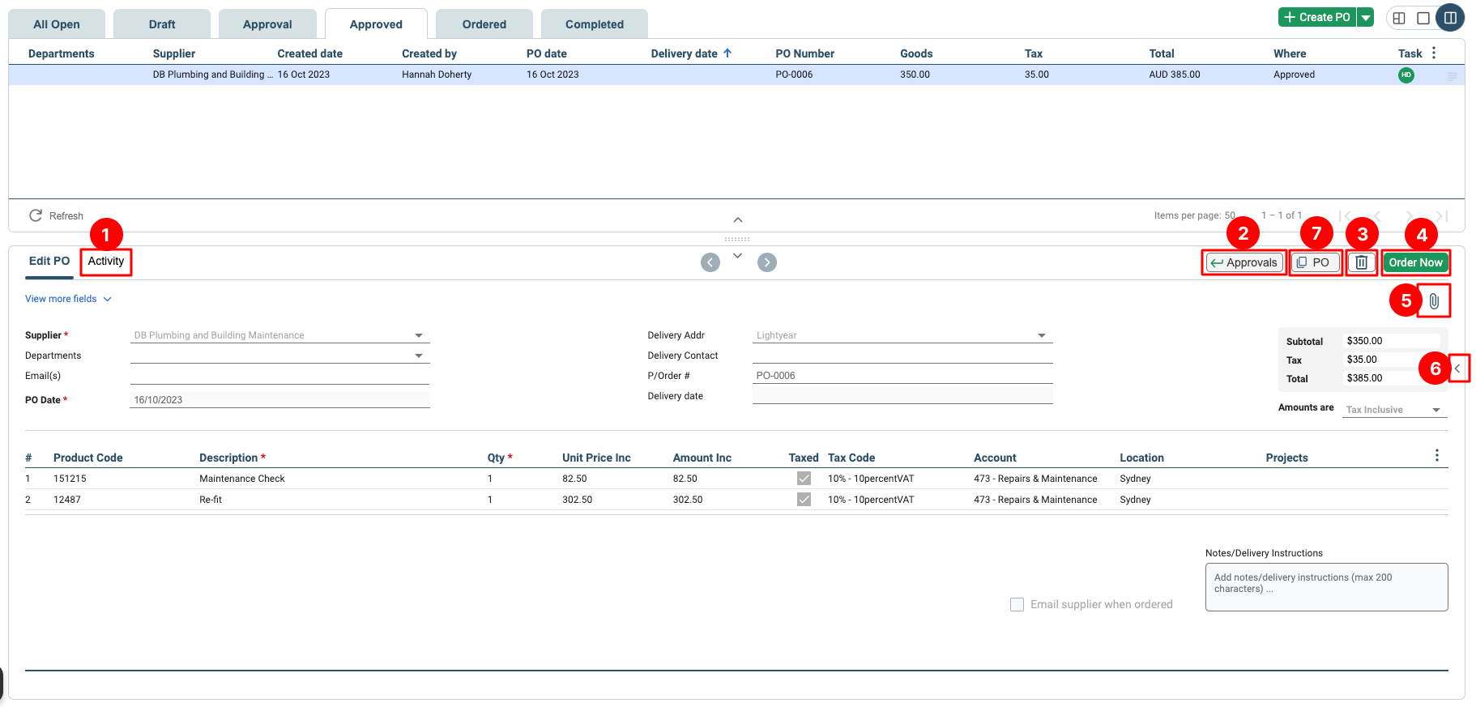Click the Approvals button
1476x707 pixels.
tap(1244, 262)
